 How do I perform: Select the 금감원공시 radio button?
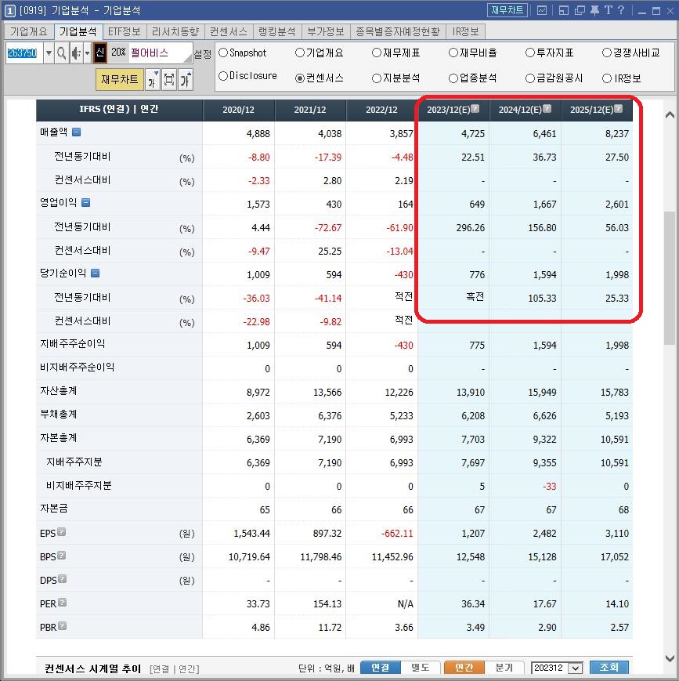tap(530, 78)
